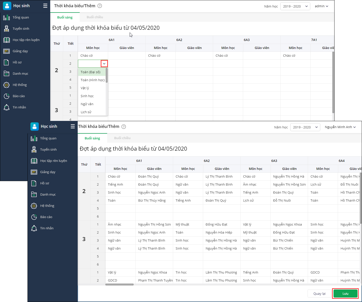
Task: Click the Hệ thống gear icon in the lower window
Action: [x=34, y=206]
